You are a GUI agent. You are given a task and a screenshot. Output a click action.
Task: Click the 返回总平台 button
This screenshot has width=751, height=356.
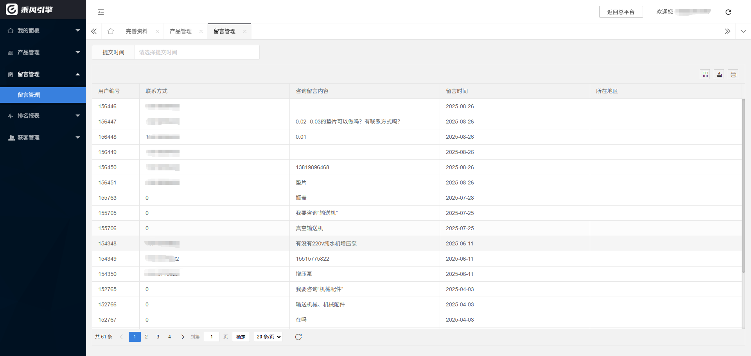click(x=621, y=12)
